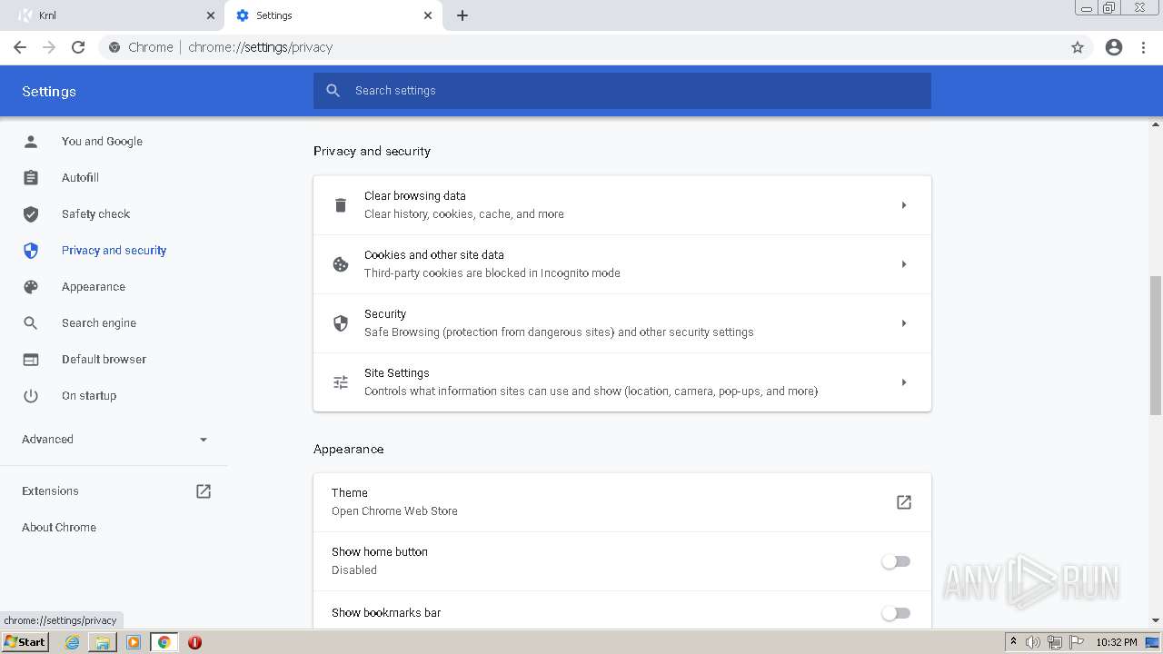Screen dimensions: 1163x654
Task: Go to Safety check section
Action: pyautogui.click(x=95, y=214)
